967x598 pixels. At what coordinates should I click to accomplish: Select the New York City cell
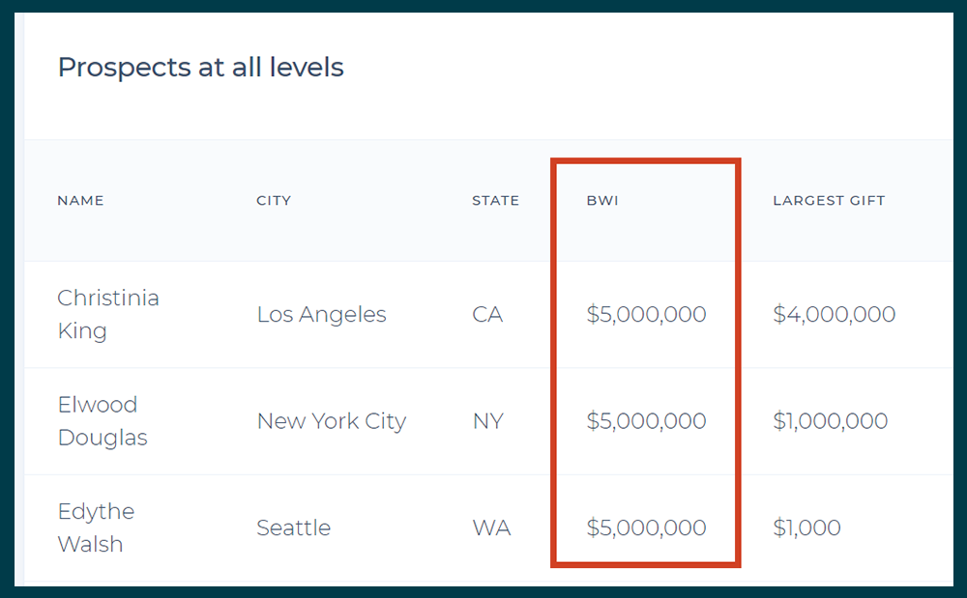tap(331, 421)
